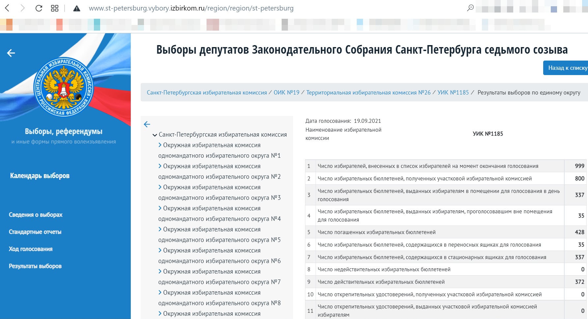Click the browser forward navigation arrow
This screenshot has width=588, height=319.
point(22,8)
